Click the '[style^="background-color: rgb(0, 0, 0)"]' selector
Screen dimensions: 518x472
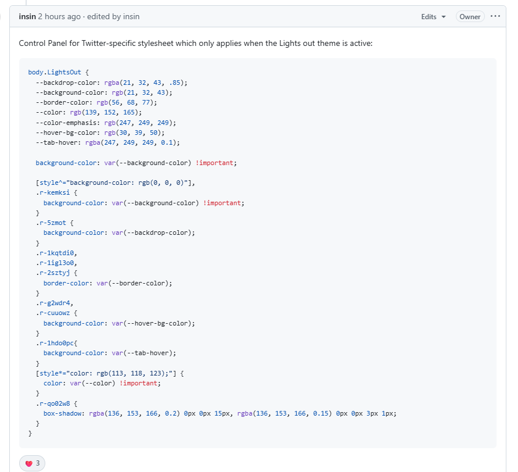point(116,183)
